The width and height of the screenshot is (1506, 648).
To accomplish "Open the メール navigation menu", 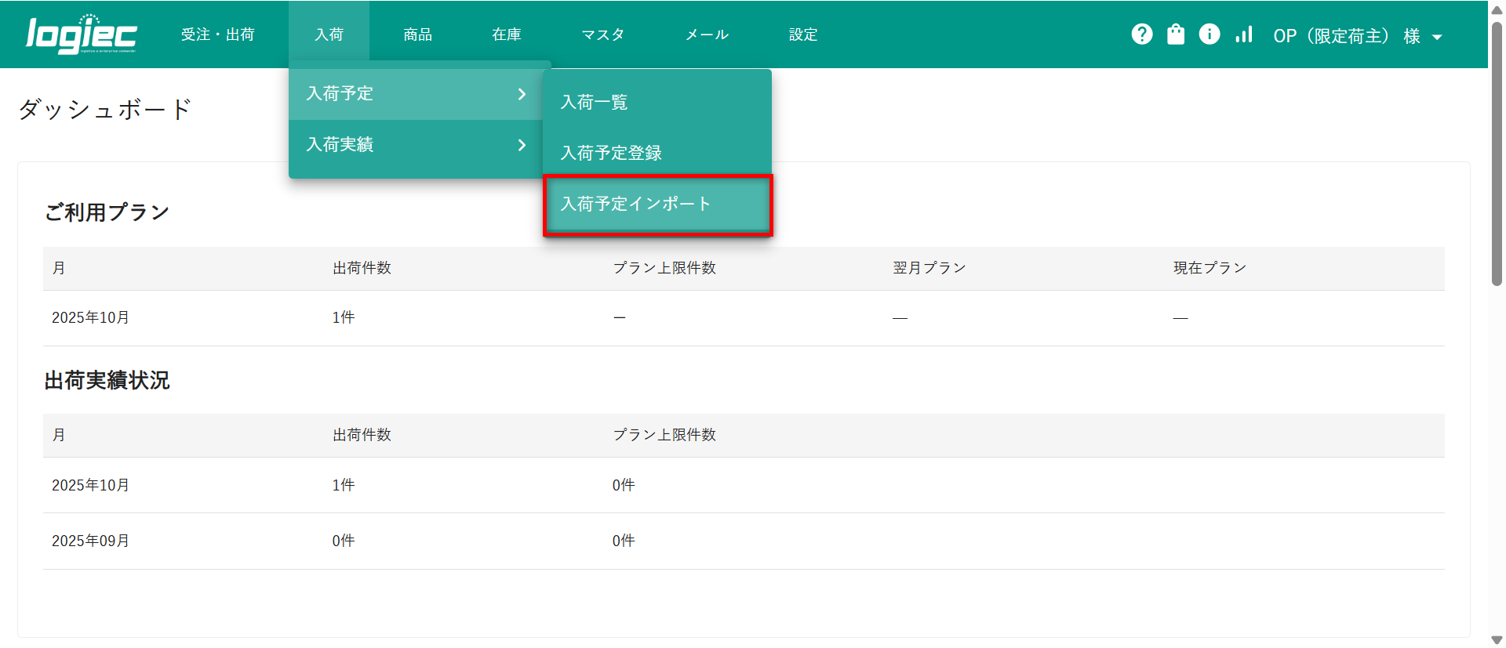I will 707,34.
